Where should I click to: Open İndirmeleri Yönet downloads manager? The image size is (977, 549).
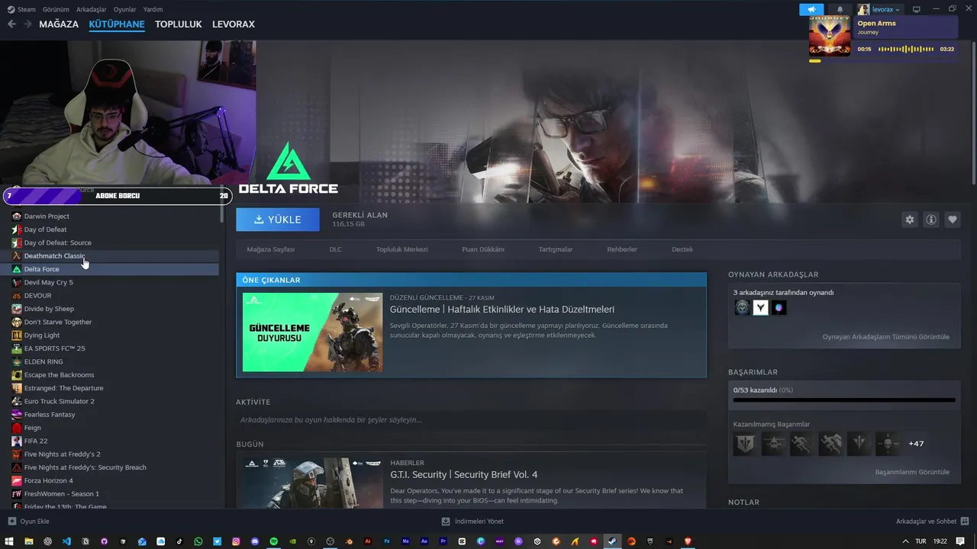[472, 522]
